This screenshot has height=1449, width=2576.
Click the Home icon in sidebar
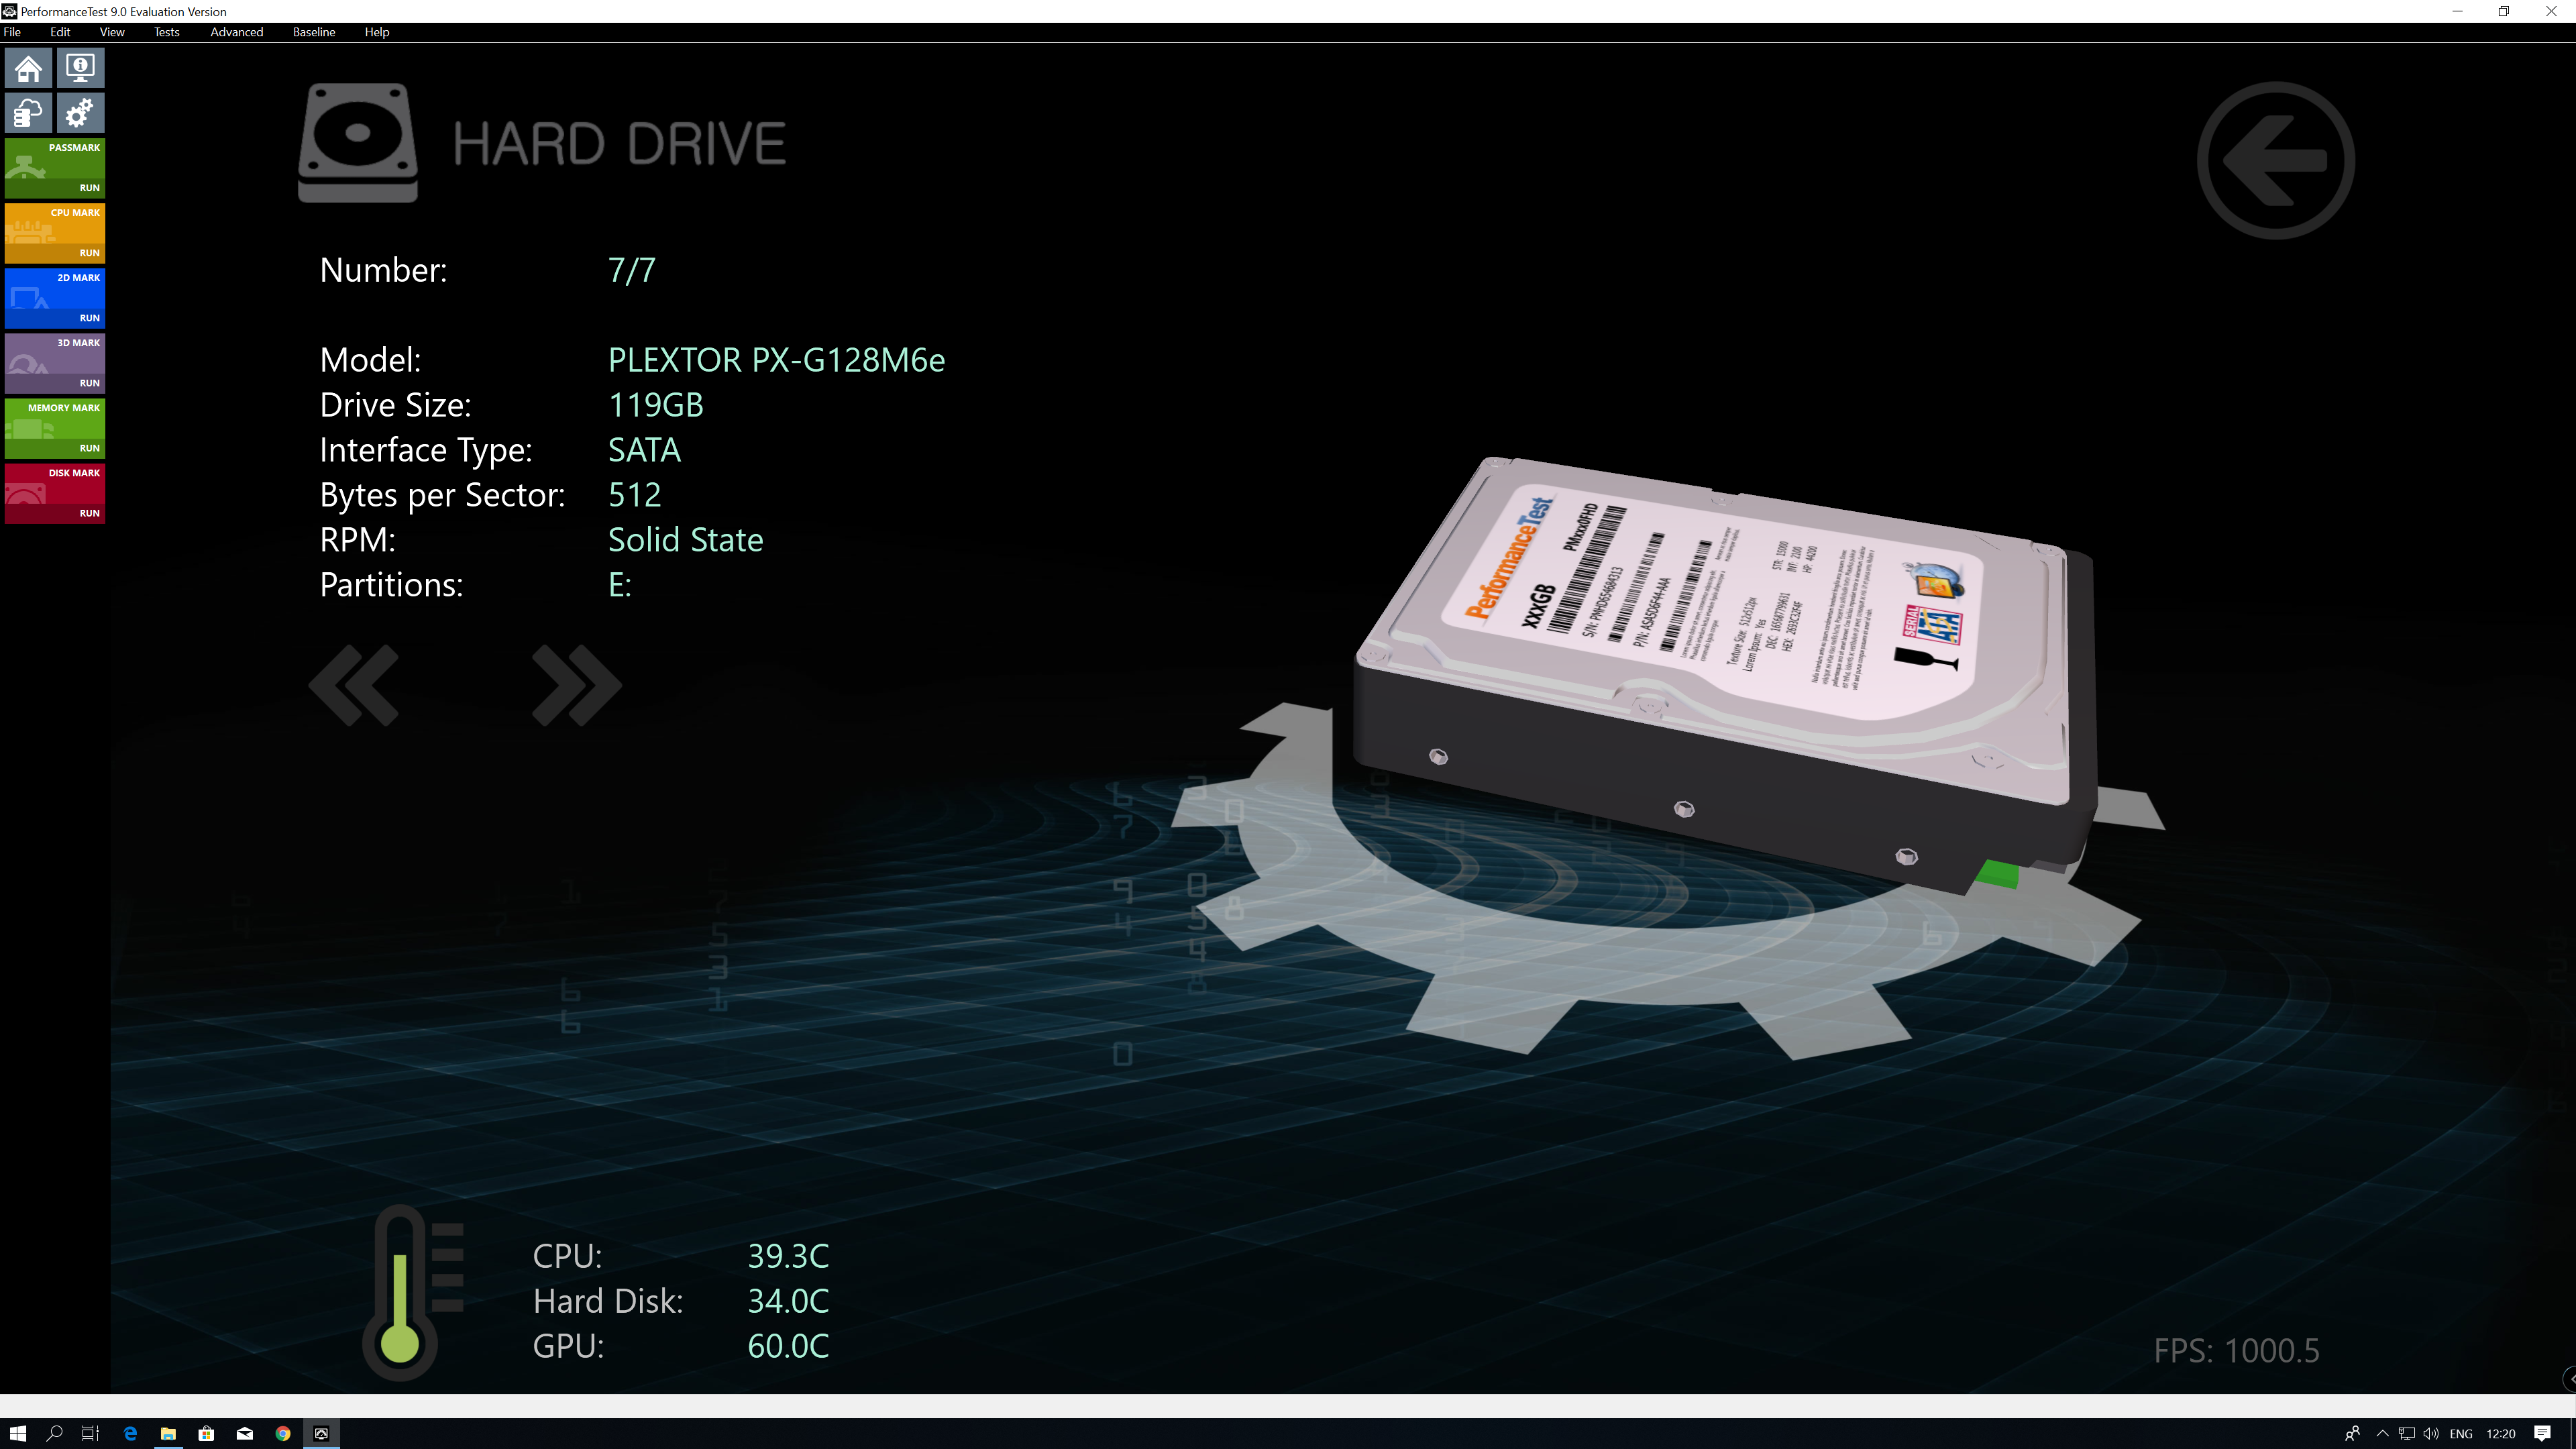pos(28,68)
